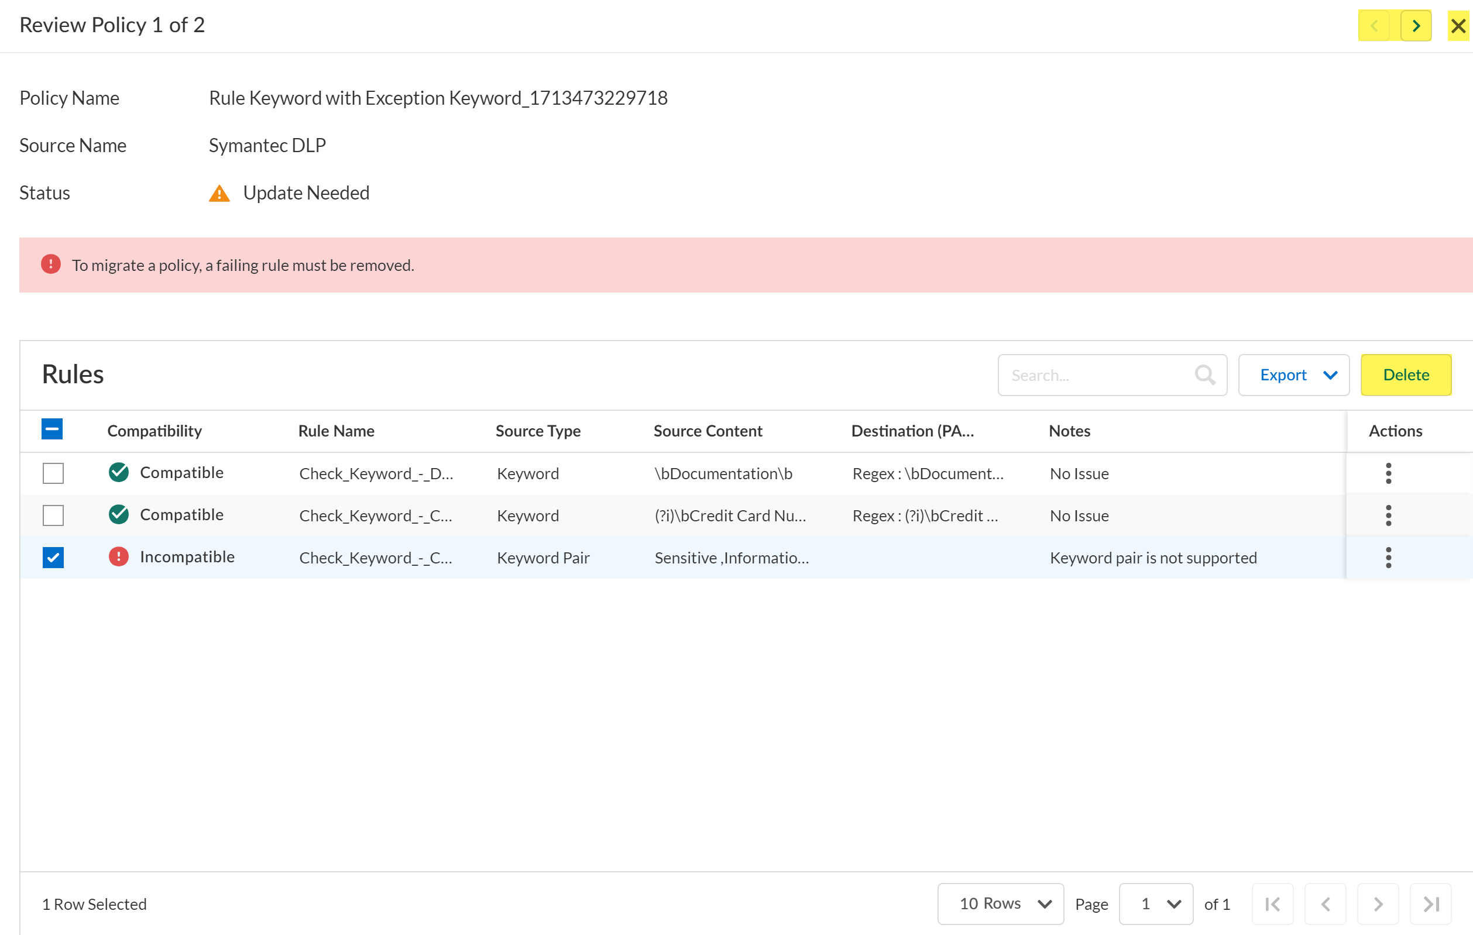1473x935 pixels.
Task: Go to next policy with right arrow
Action: click(1416, 26)
